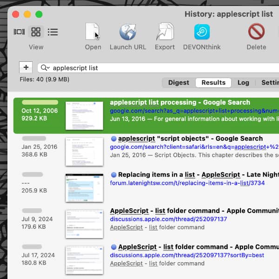Image resolution: width=279 pixels, height=279 pixels.
Task: Click the green zoom window button
Action: click(x=39, y=14)
